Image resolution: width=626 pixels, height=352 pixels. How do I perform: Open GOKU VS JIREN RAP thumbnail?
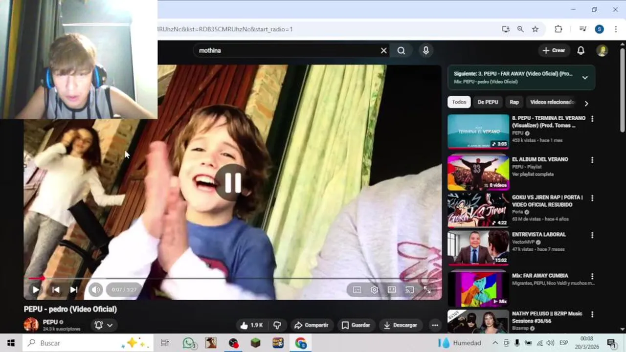[478, 210]
